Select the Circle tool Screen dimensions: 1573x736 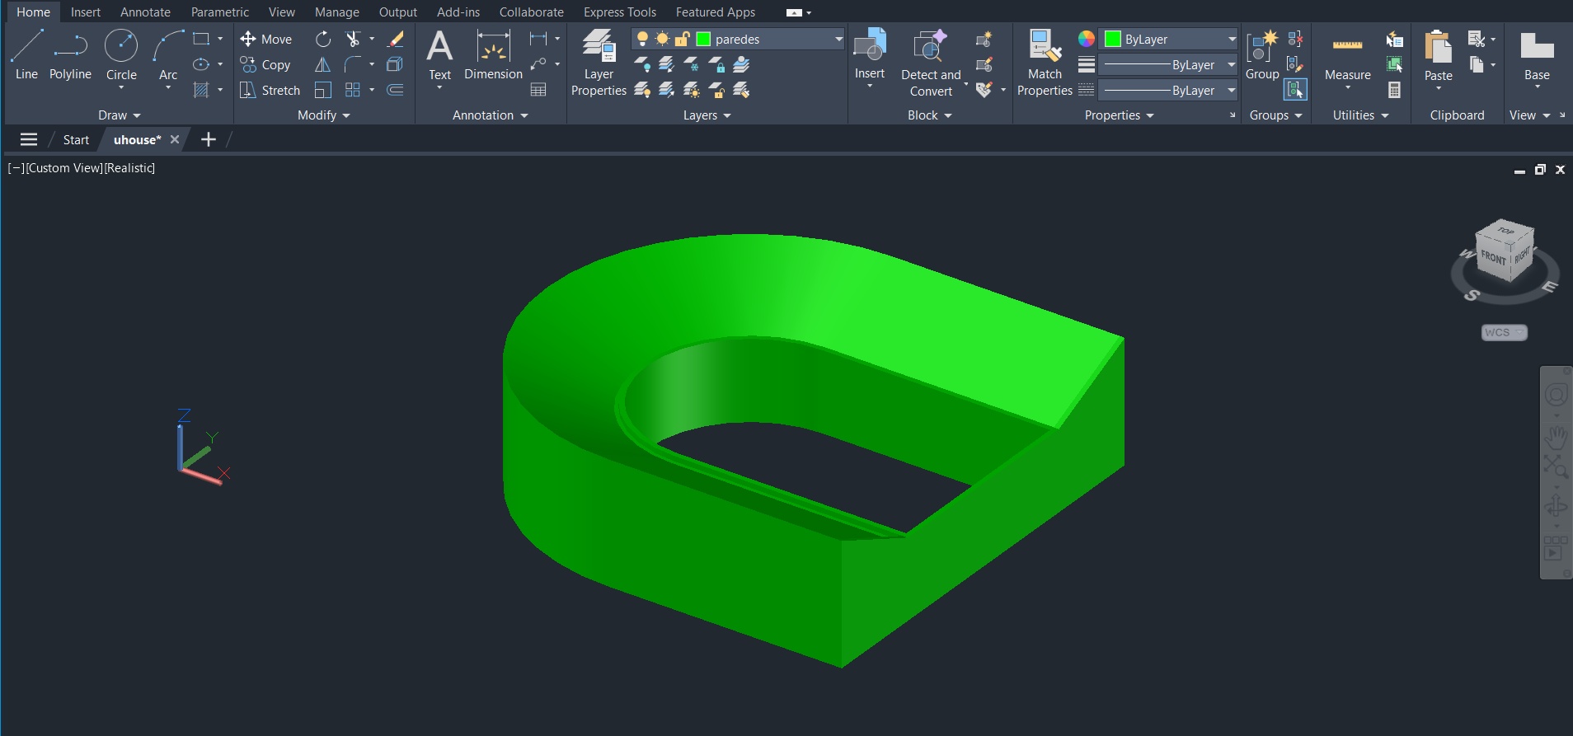click(121, 54)
